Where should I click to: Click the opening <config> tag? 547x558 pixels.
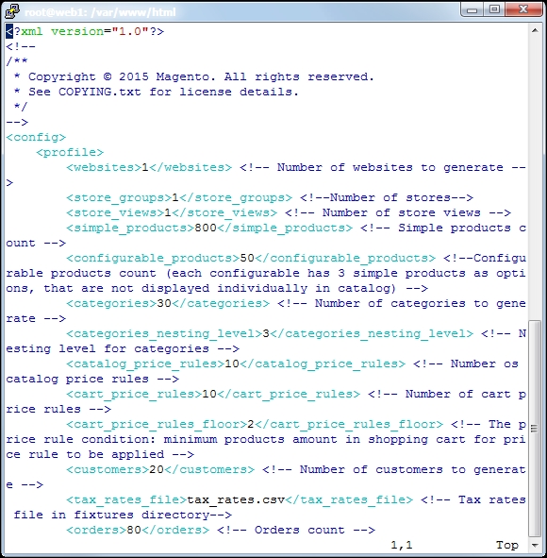(x=36, y=137)
